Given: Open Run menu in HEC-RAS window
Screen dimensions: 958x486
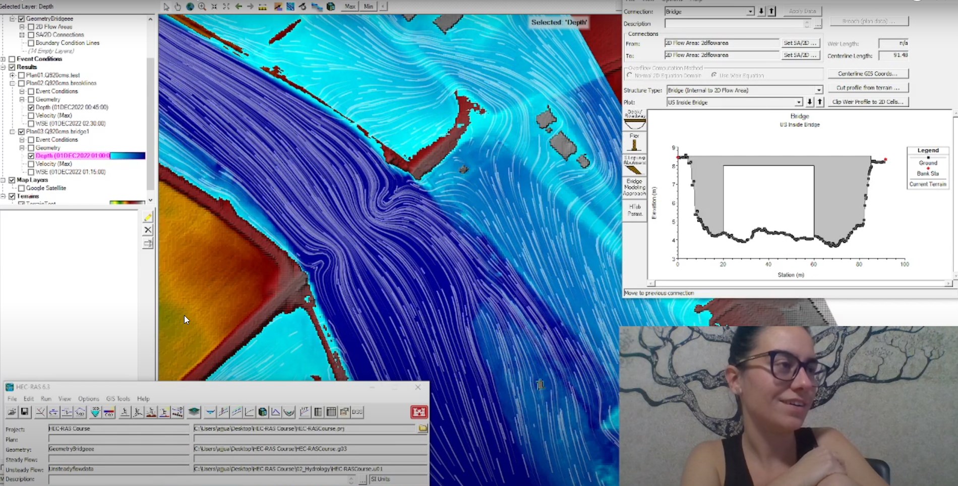Looking at the screenshot, I should 46,399.
